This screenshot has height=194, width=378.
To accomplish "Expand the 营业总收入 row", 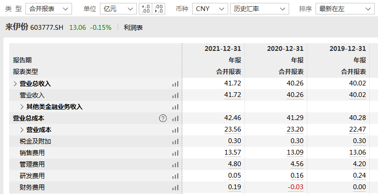I will [15, 84].
